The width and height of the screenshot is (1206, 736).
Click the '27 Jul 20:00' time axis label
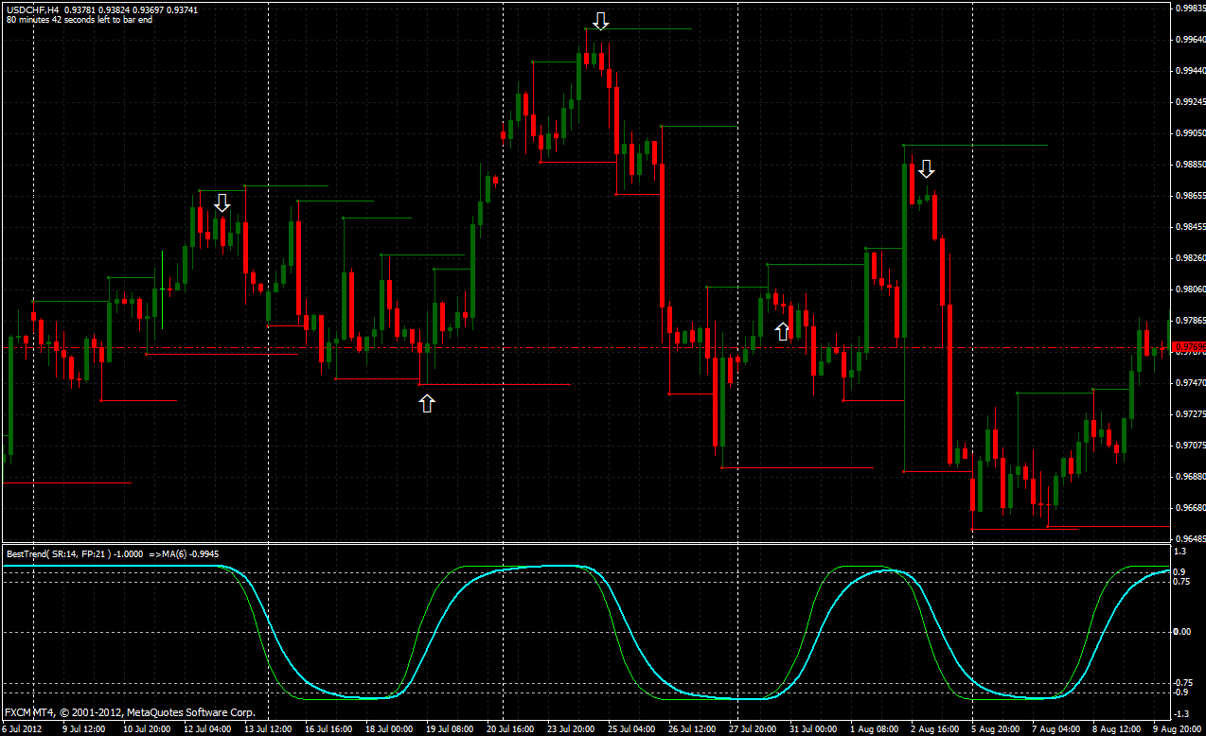(752, 729)
